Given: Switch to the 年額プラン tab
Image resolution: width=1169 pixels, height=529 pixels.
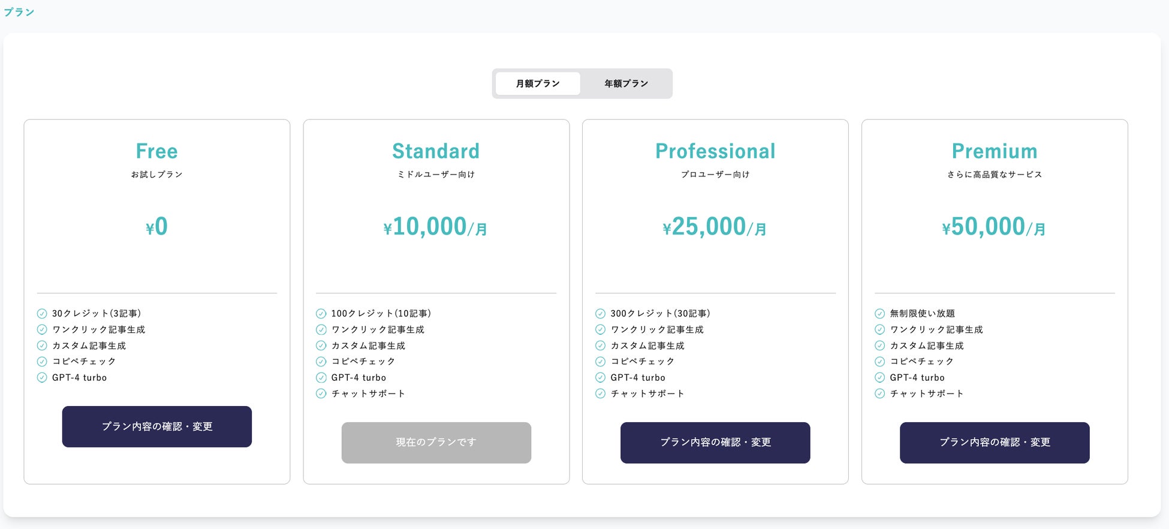Looking at the screenshot, I should (626, 83).
